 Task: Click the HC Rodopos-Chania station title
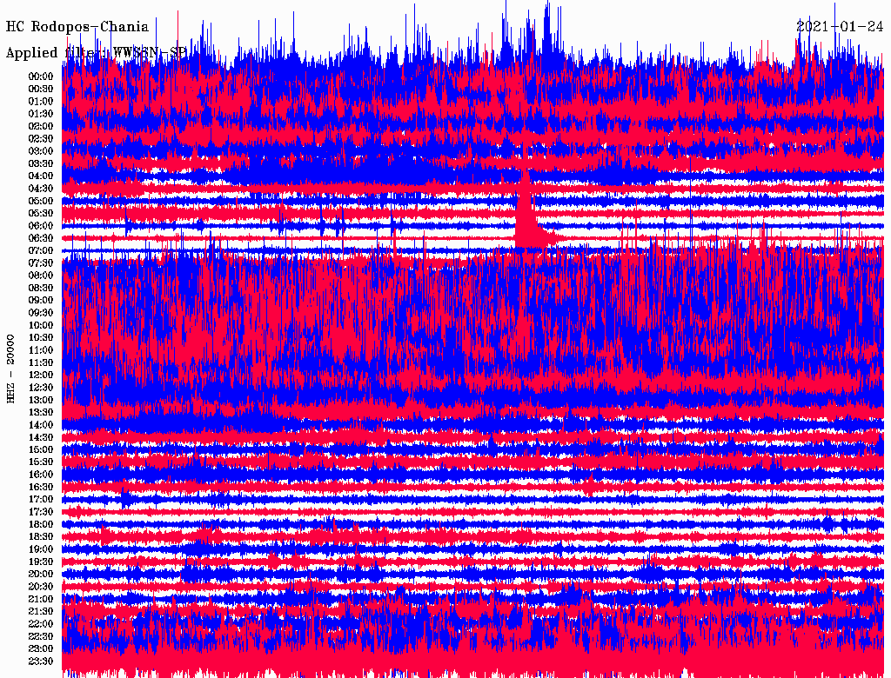coord(77,26)
